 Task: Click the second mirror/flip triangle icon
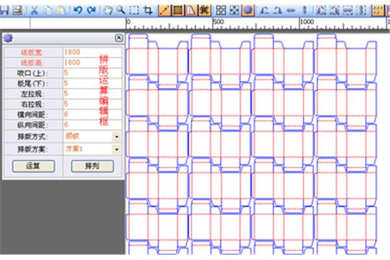[278, 10]
